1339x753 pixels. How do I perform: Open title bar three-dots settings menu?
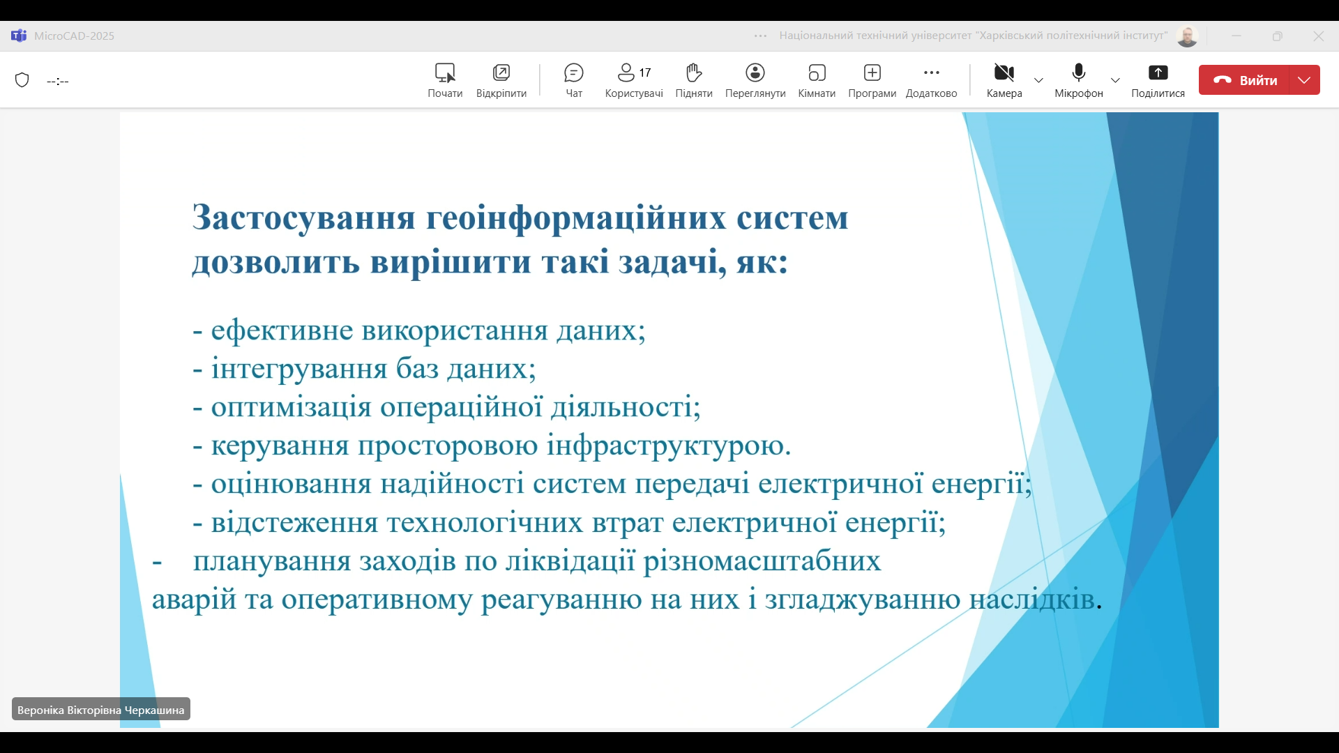tap(760, 36)
